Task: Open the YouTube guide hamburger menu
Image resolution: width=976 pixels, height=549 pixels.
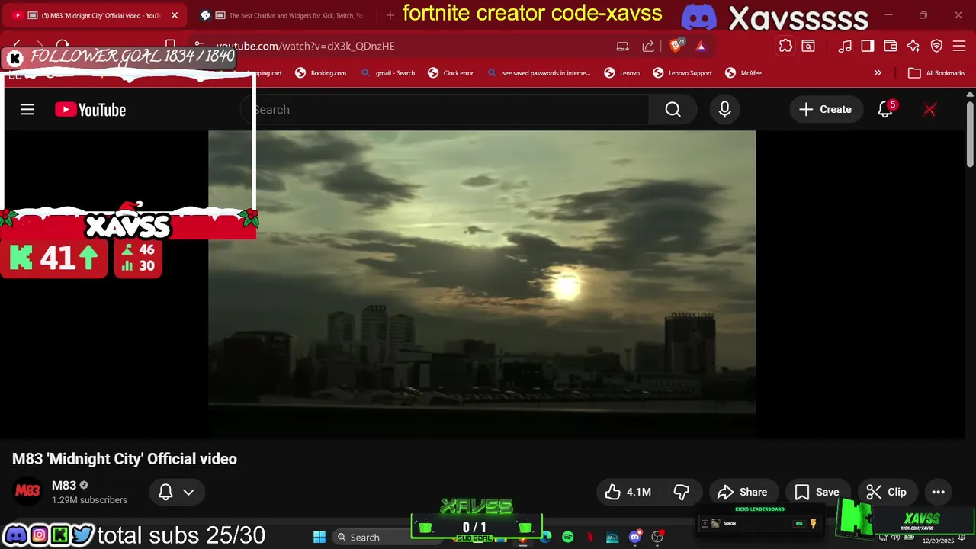Action: point(27,110)
